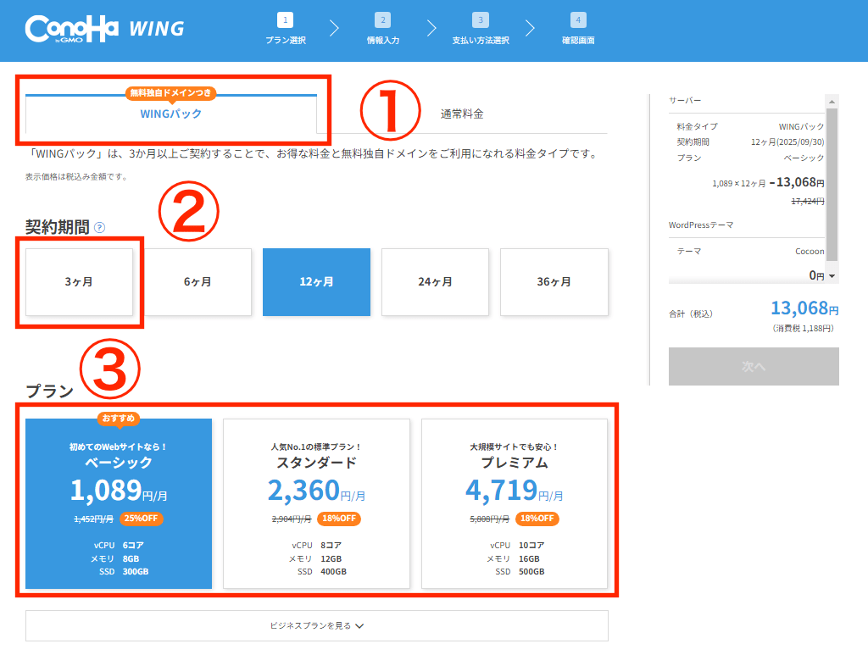The height and width of the screenshot is (666, 868).
Task: Select the ベーシック plan card
Action: (119, 503)
